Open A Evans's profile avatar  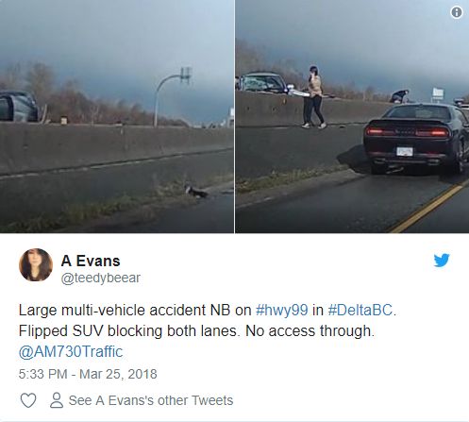point(36,264)
